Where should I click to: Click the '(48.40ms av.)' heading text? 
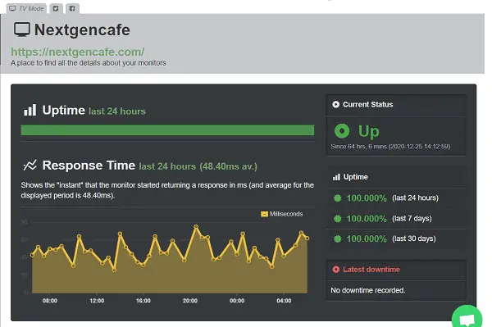point(229,166)
